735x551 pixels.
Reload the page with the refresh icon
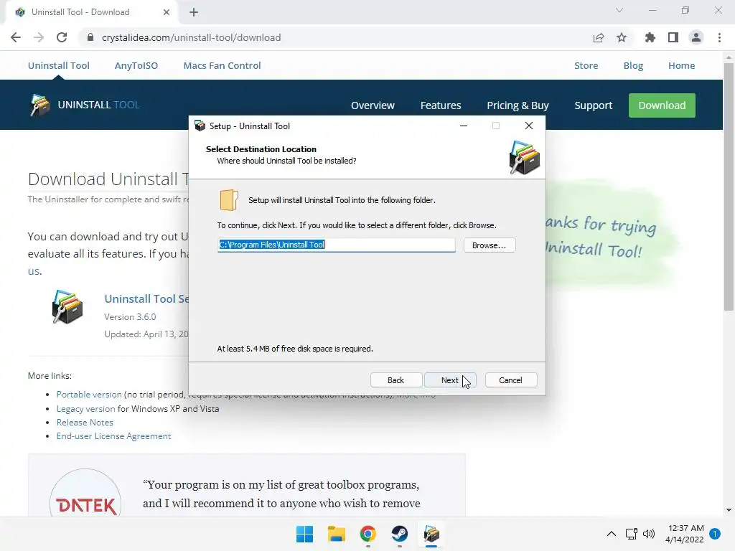(x=62, y=37)
